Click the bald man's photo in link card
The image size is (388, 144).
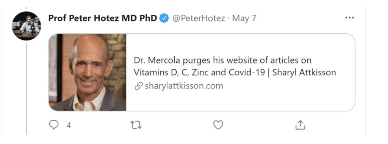click(x=88, y=72)
